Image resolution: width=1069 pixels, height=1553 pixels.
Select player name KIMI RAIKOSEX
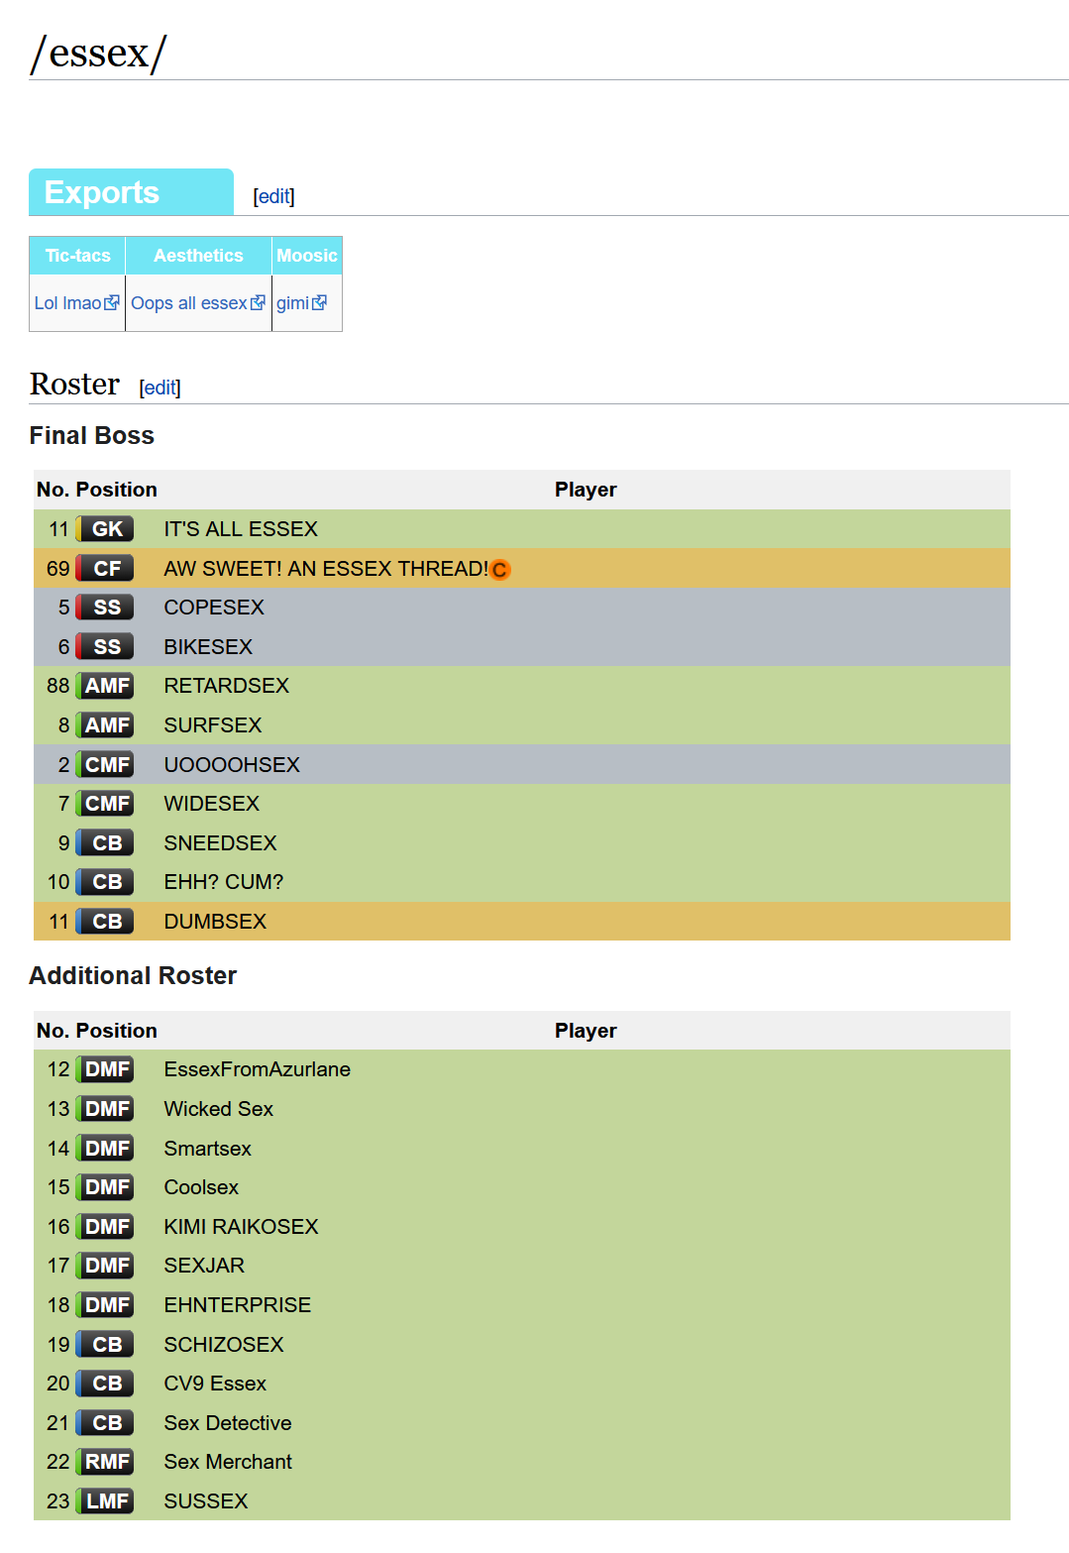click(242, 1227)
